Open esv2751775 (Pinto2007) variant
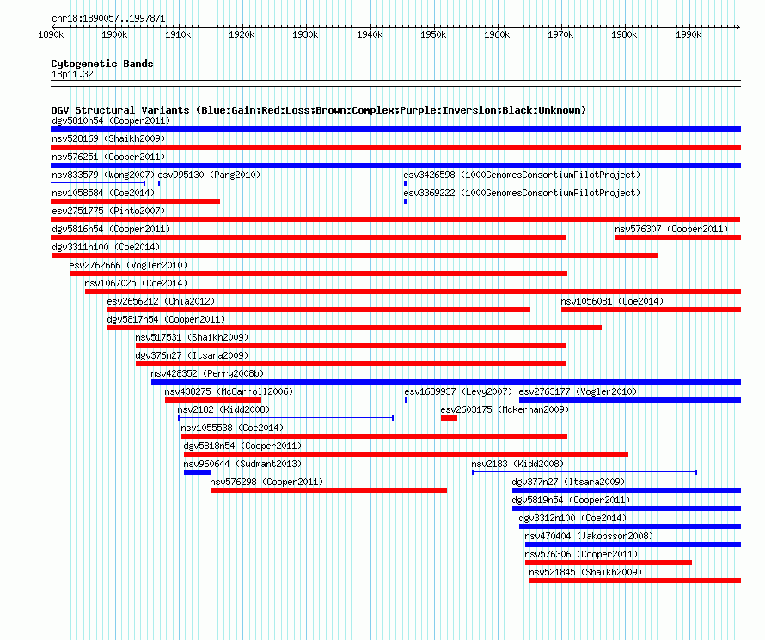765x640 pixels. 108,211
